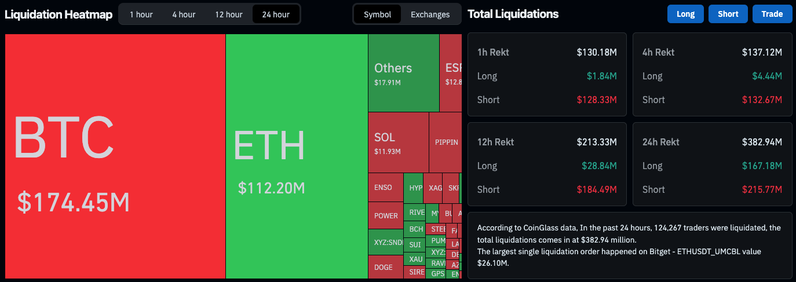Screen dimensions: 796x282
Task: Click the blue Short button
Action: (728, 14)
